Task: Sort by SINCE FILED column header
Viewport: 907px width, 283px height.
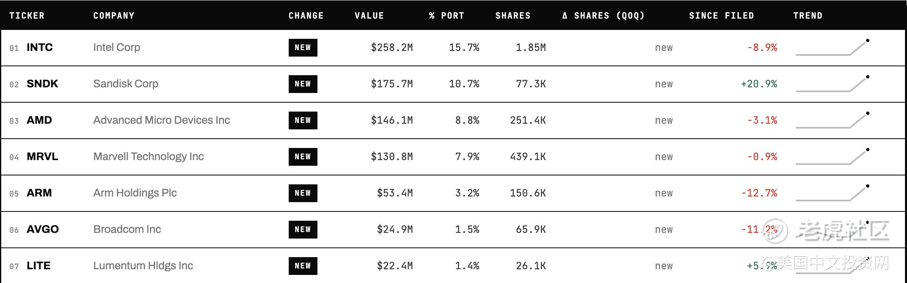Action: pyautogui.click(x=722, y=16)
